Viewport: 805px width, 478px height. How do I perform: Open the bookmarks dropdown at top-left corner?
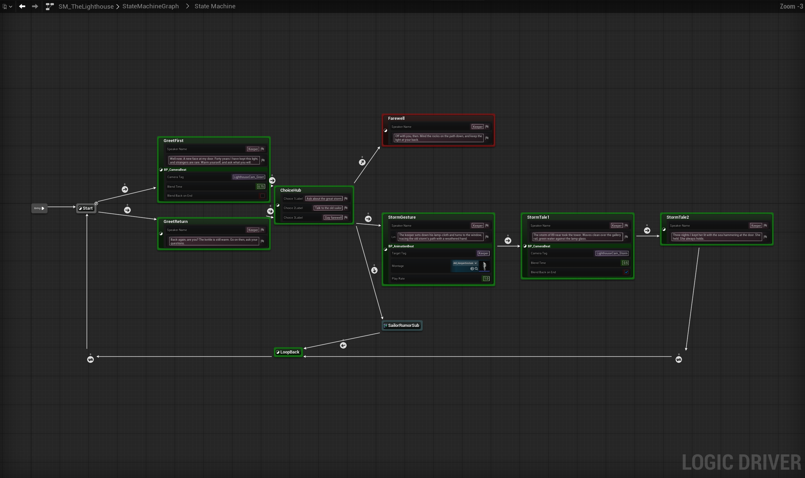(7, 6)
